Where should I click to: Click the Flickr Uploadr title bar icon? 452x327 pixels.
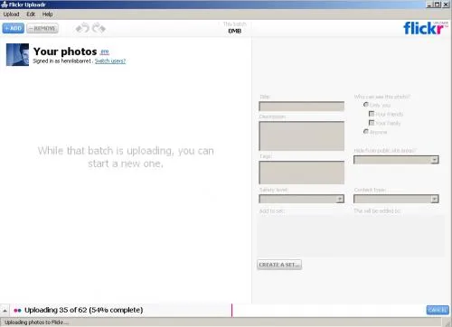pos(5,5)
